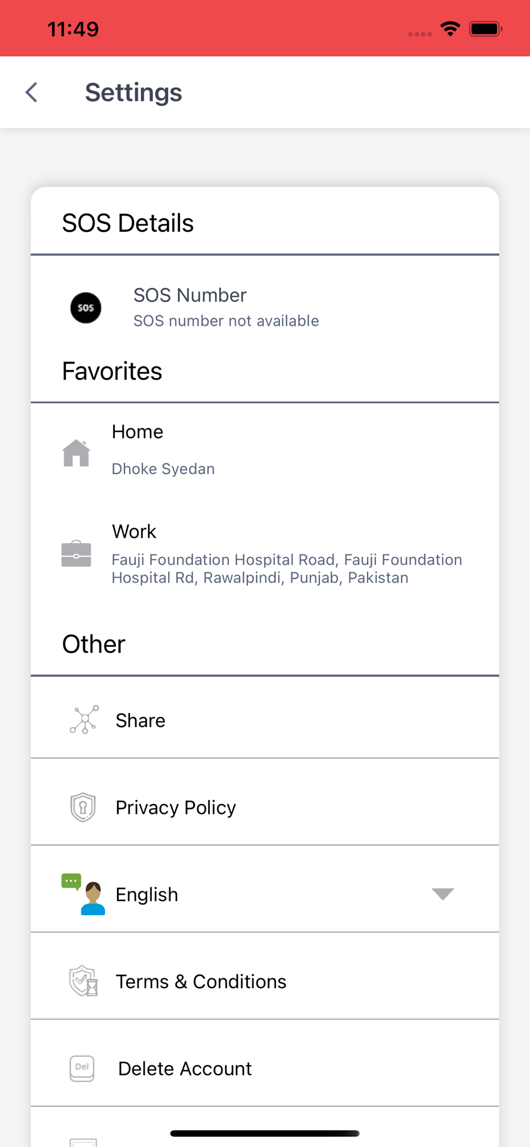
Task: Tap the Home house icon
Action: point(76,453)
